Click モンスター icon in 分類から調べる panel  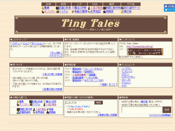tap(18, 104)
